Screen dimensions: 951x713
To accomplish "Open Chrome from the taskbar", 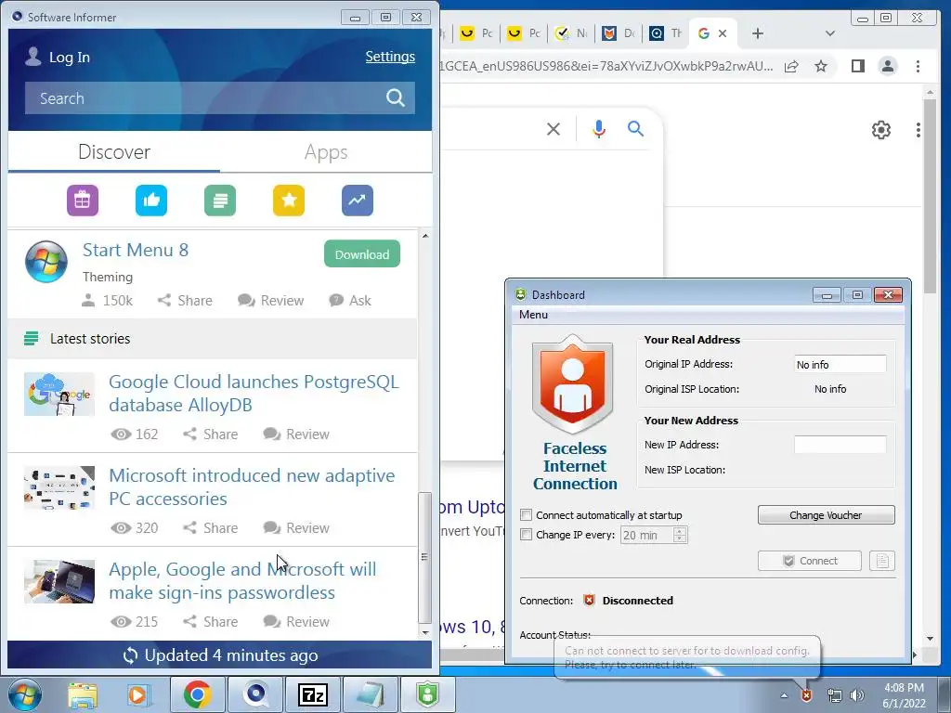I will [197, 694].
